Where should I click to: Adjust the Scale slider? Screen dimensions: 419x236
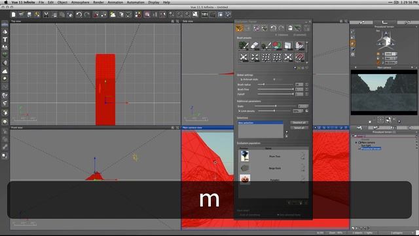[275, 106]
